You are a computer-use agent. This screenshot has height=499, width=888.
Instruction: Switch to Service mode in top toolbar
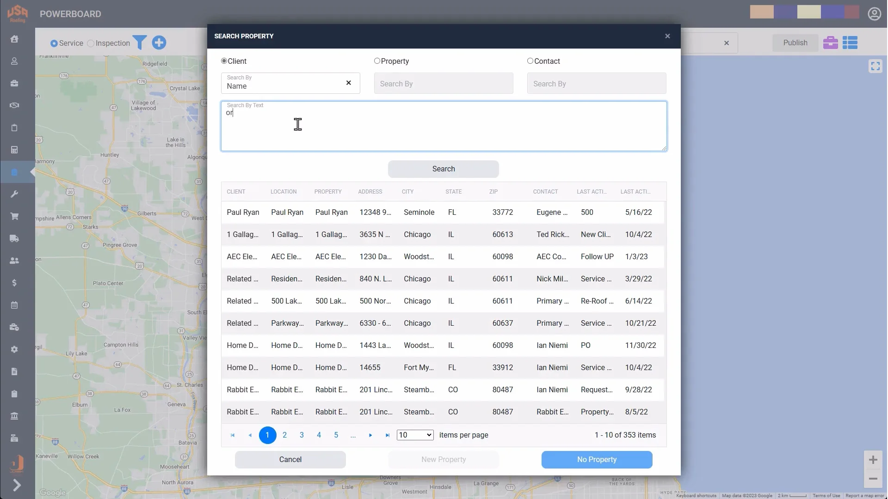point(54,43)
